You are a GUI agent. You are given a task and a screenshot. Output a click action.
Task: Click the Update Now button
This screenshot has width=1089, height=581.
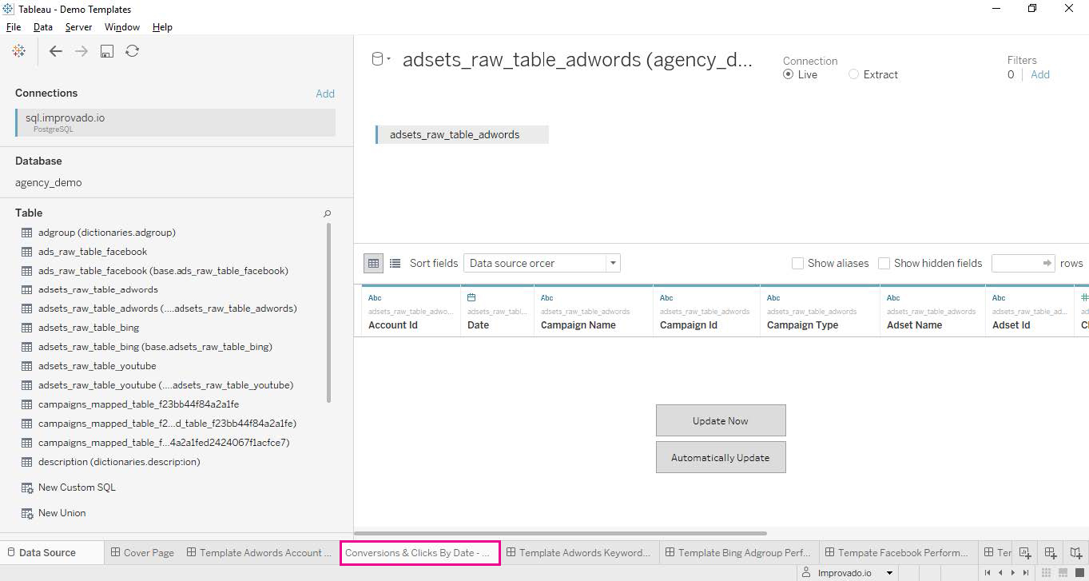721,420
